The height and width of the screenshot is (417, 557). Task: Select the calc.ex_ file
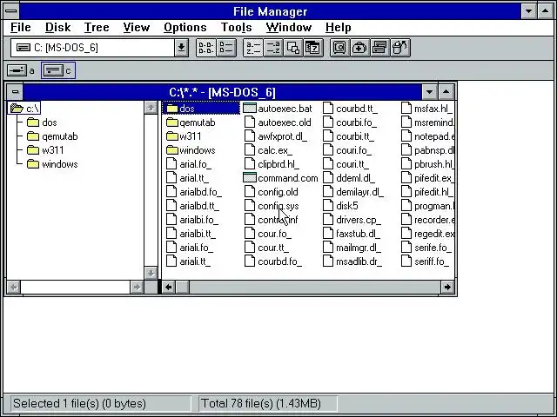[x=269, y=150]
